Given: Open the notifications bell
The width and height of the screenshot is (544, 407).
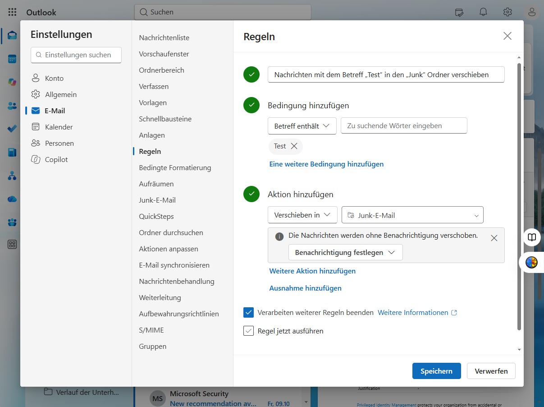Looking at the screenshot, I should pos(484,12).
